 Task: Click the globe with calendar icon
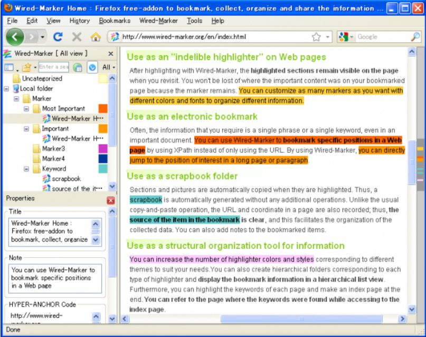coord(78,67)
